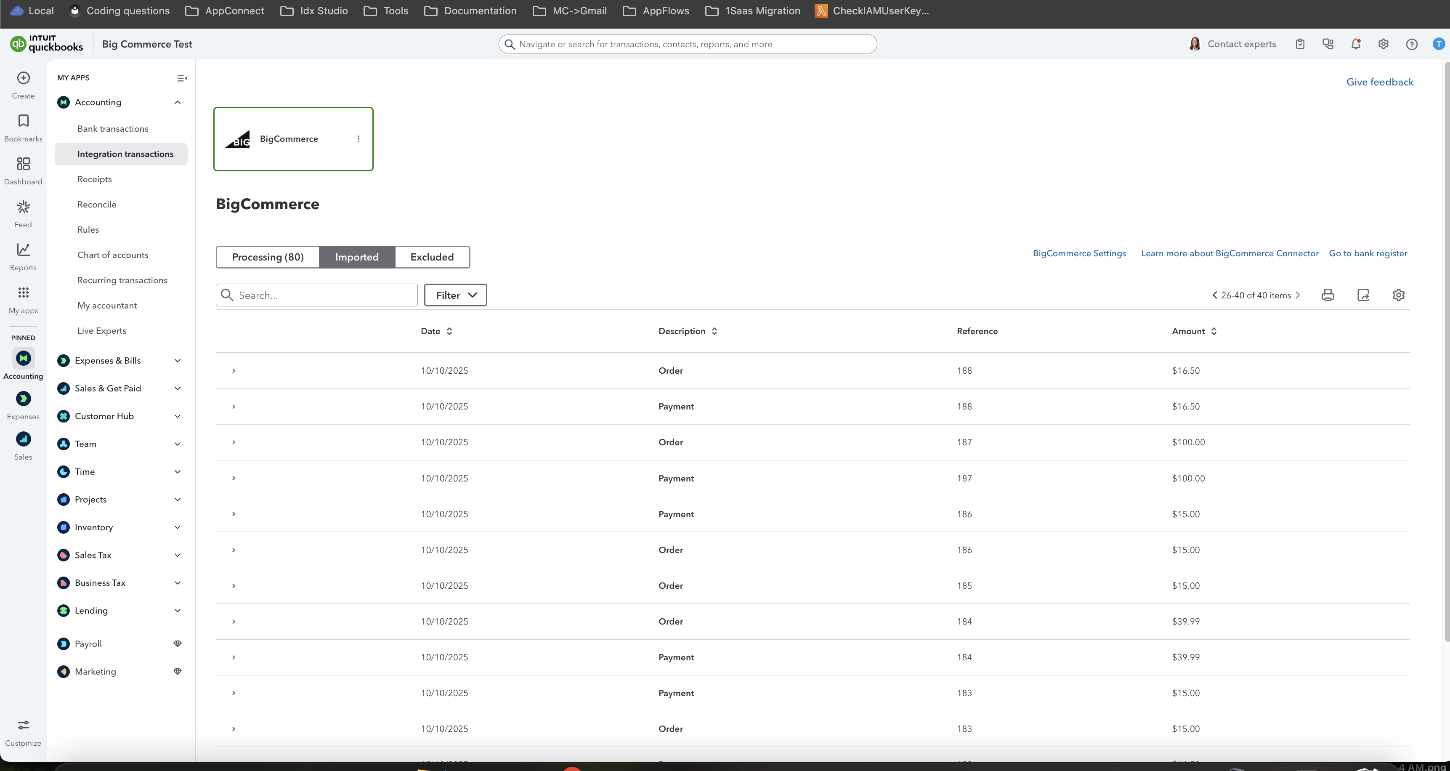Go to next page of items
The image size is (1450, 771).
coord(1298,295)
